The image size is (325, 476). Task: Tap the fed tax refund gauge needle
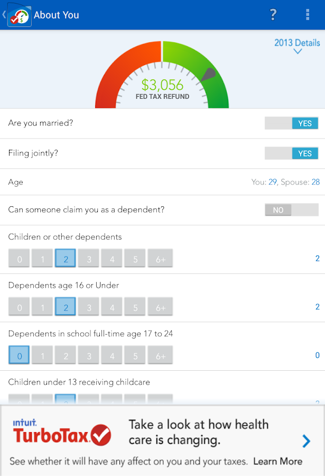[209, 75]
